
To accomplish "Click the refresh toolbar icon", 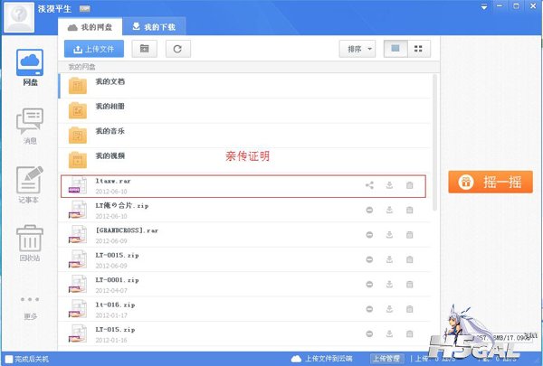I will click(177, 49).
